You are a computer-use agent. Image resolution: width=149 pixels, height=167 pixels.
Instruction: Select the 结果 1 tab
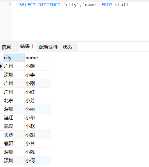click(x=27, y=46)
